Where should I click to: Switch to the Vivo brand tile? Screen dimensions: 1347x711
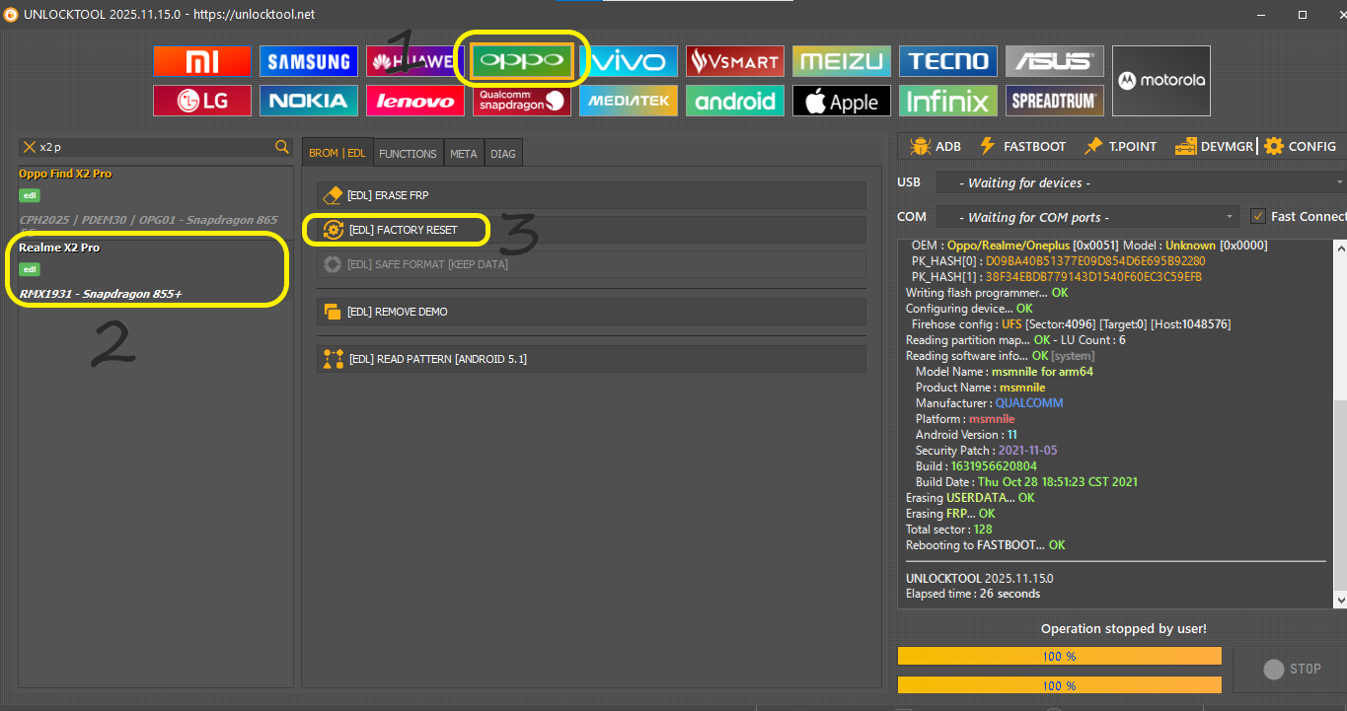[x=629, y=61]
